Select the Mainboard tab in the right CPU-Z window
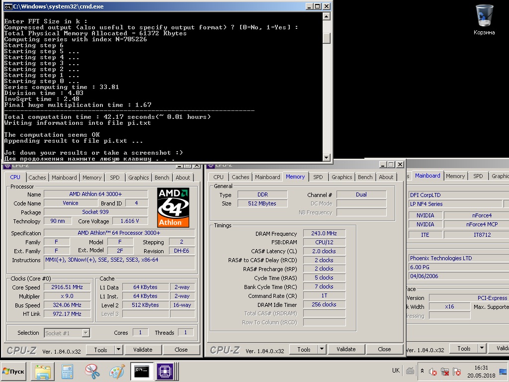 427,176
